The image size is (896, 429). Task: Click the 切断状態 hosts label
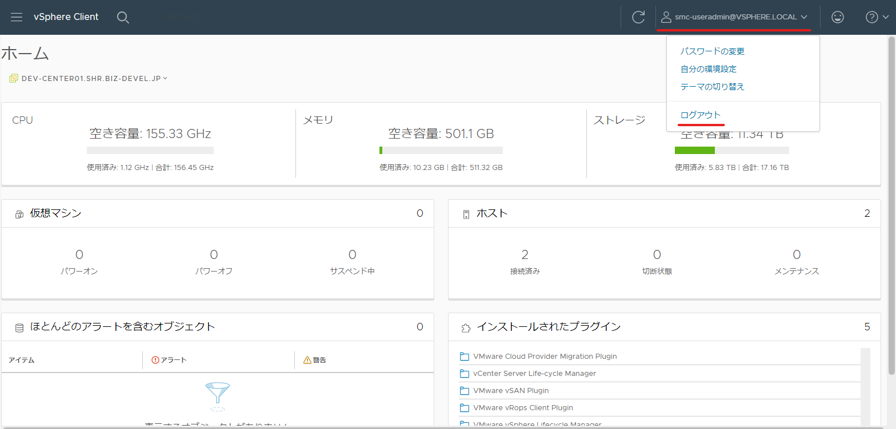point(657,272)
